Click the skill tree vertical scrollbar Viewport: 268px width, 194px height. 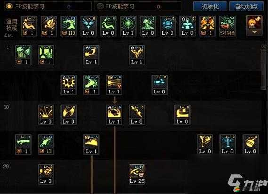pyautogui.click(x=264, y=67)
